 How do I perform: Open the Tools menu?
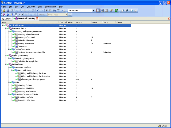40,7
